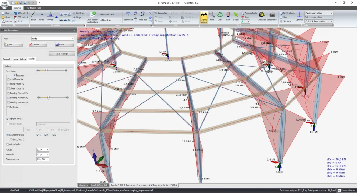Open the Forces decimal format dropdown
The image size is (357, 193).
43,149
